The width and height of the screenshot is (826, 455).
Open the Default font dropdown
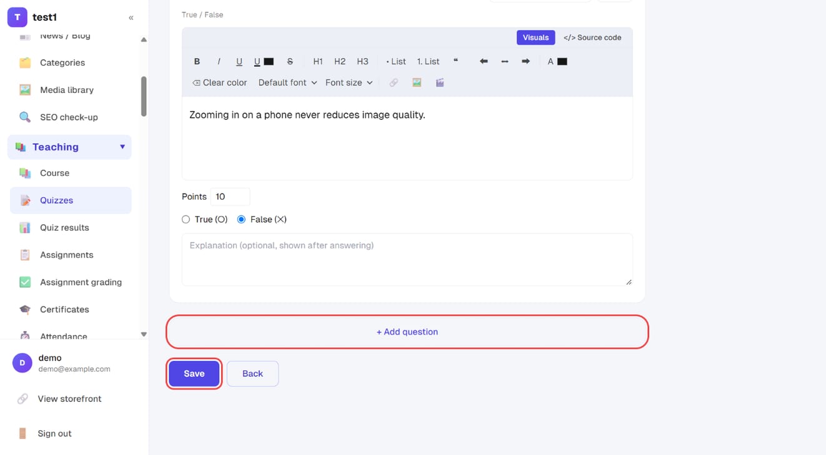point(287,82)
